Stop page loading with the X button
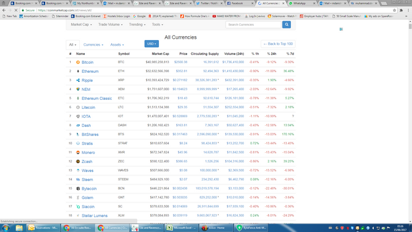Screen dimensions: 412x232 pyautogui.click(x=15, y=10)
